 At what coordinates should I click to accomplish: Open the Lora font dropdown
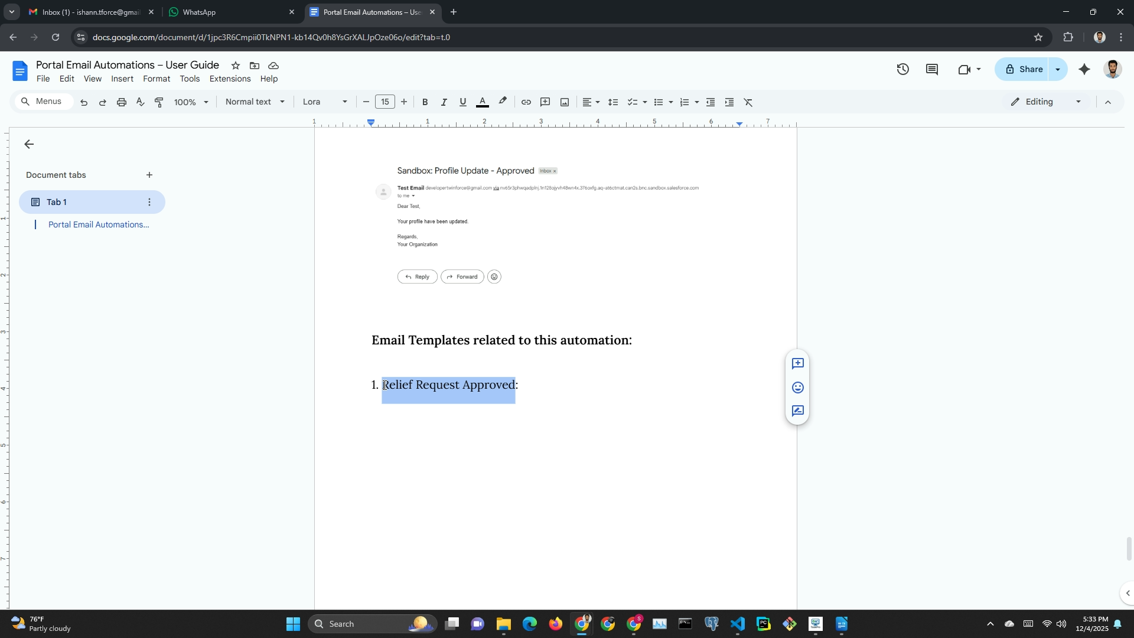324,102
